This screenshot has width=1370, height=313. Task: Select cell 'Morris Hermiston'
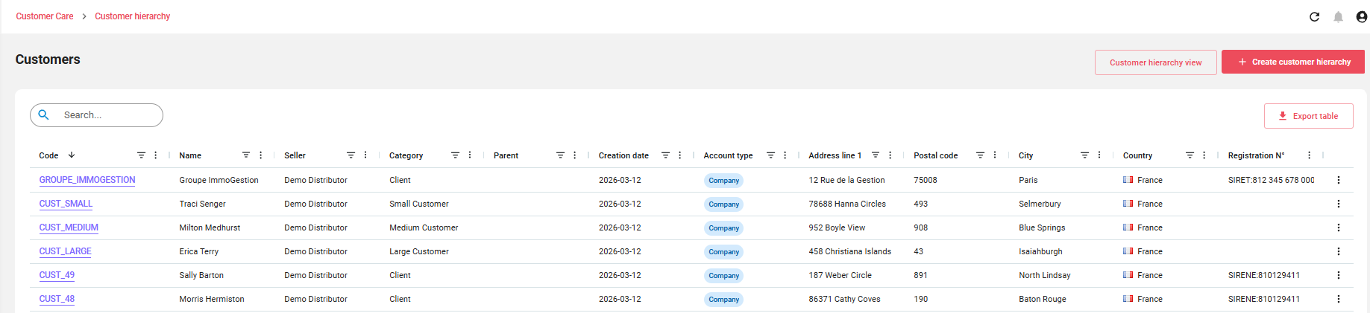click(x=211, y=299)
